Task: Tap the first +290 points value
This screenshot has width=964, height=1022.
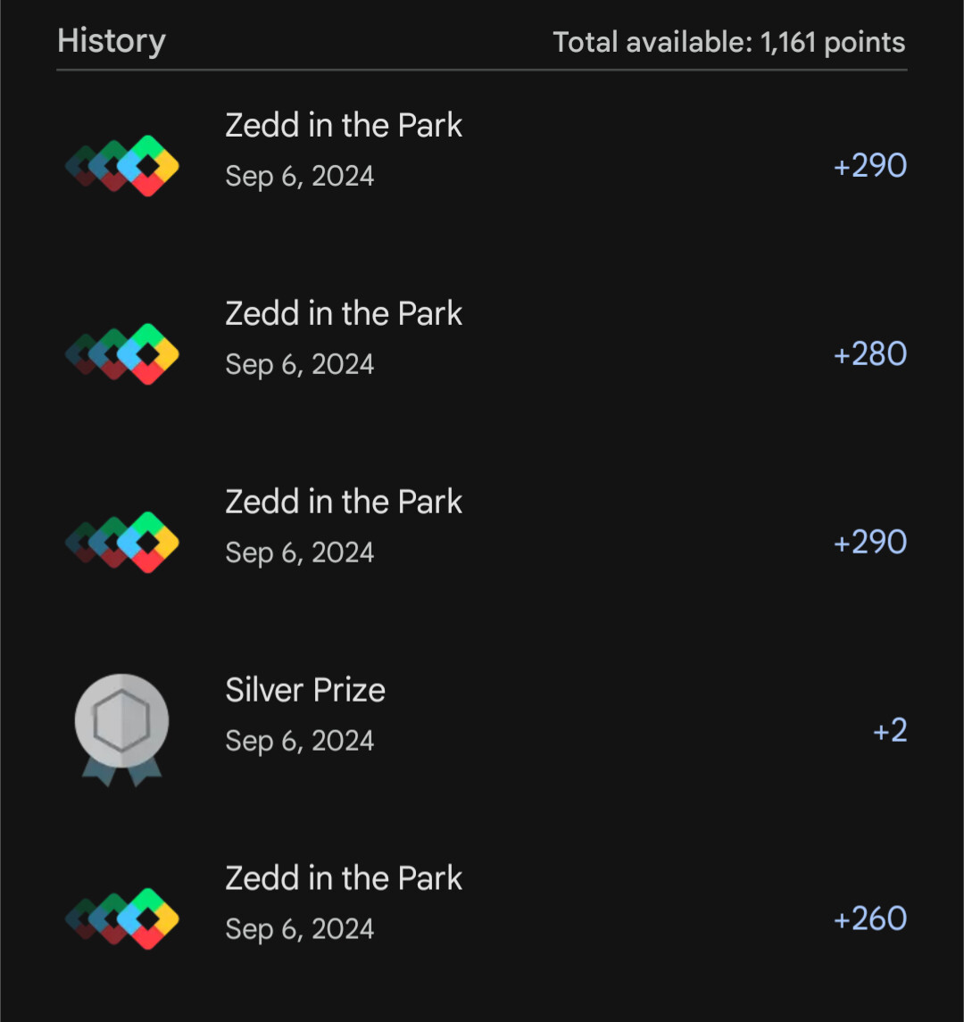Action: 869,166
